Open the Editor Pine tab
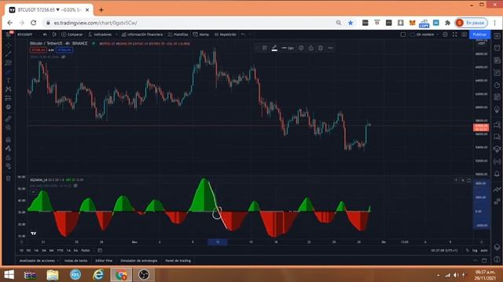The width and height of the screenshot is (503, 282). click(x=104, y=261)
